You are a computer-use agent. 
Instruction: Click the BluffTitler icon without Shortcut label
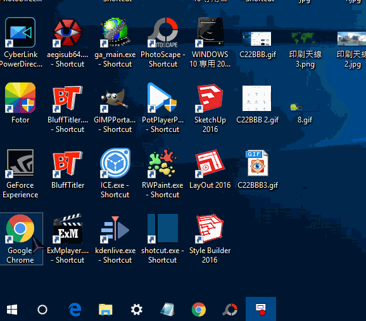tap(68, 164)
